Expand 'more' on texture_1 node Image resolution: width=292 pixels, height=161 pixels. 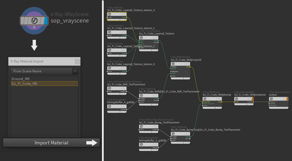[108, 53]
